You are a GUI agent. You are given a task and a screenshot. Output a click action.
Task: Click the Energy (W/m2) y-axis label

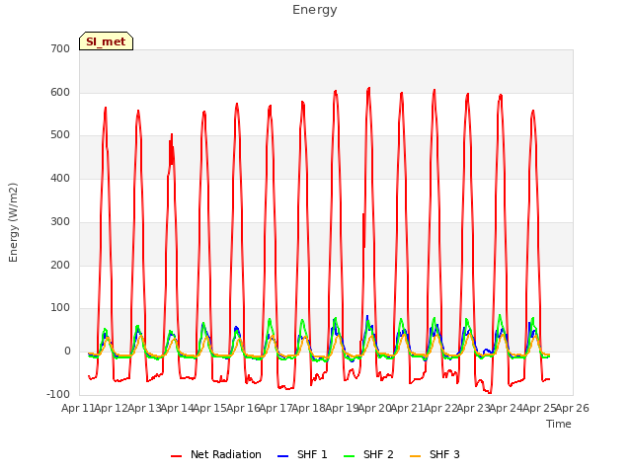[x=13, y=222]
